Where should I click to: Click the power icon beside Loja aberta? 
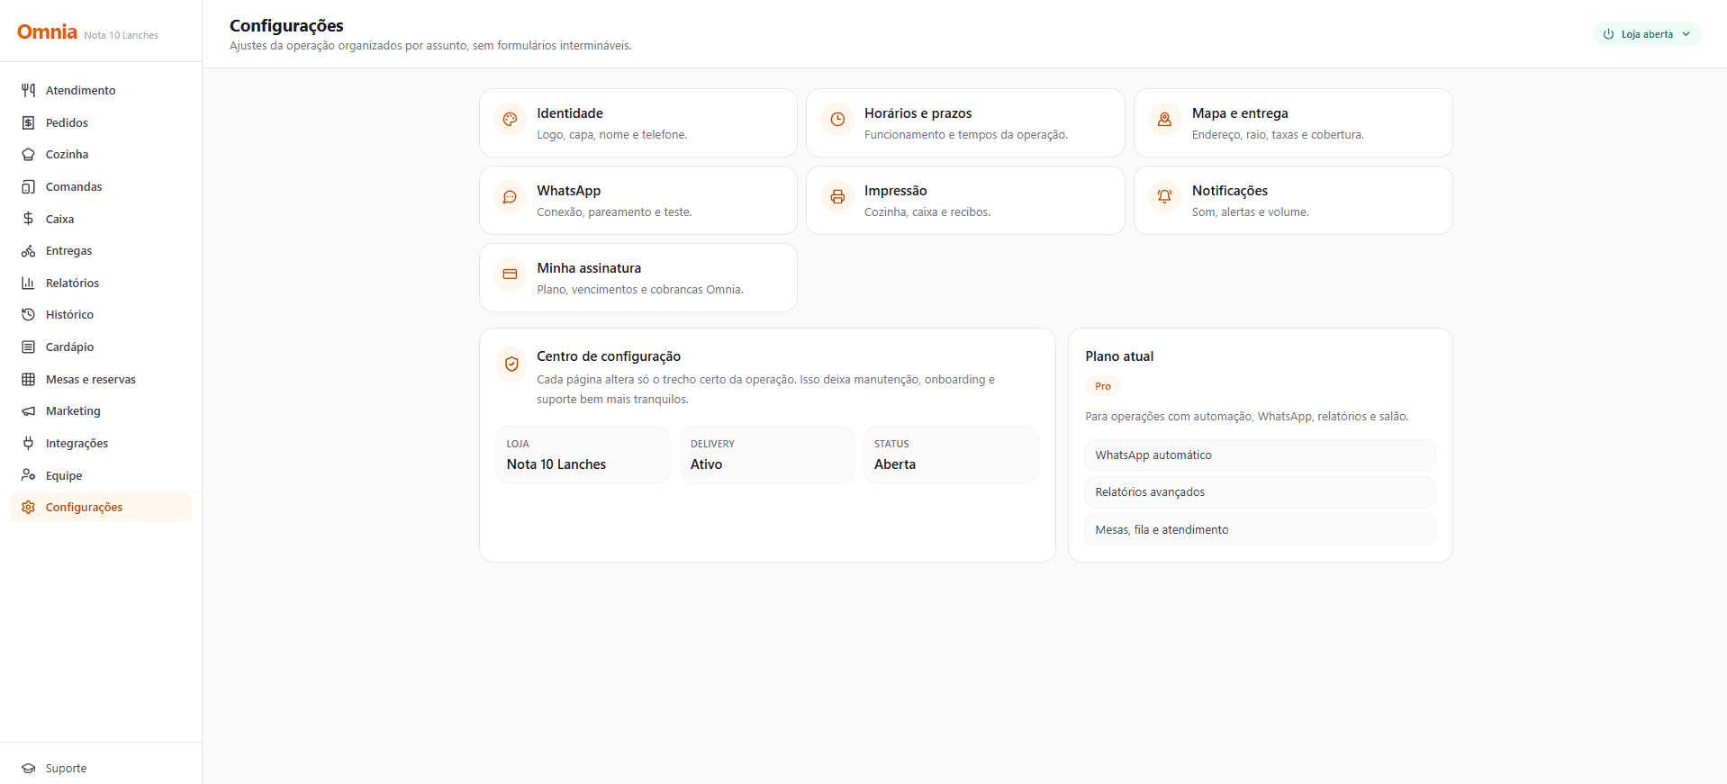tap(1608, 34)
